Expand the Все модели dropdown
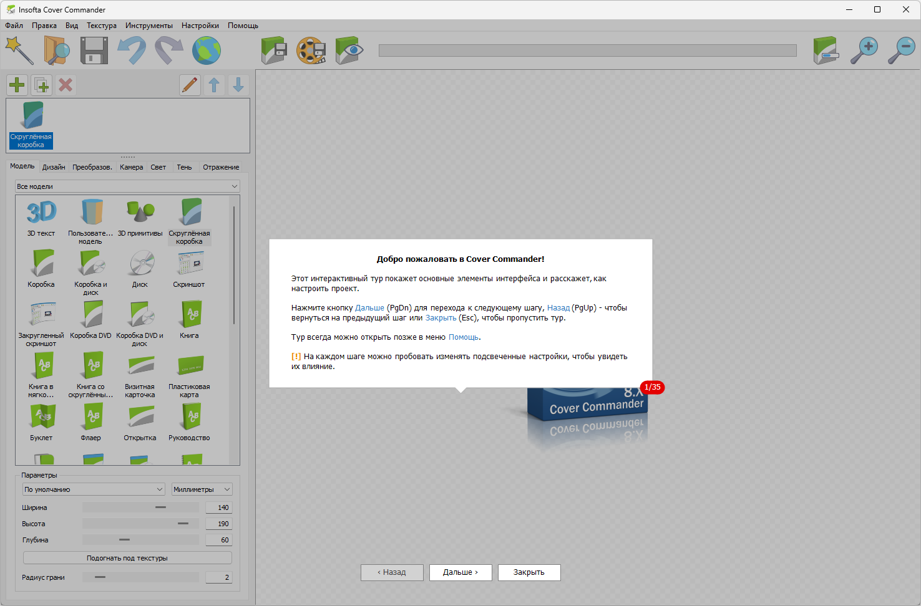 coord(127,186)
